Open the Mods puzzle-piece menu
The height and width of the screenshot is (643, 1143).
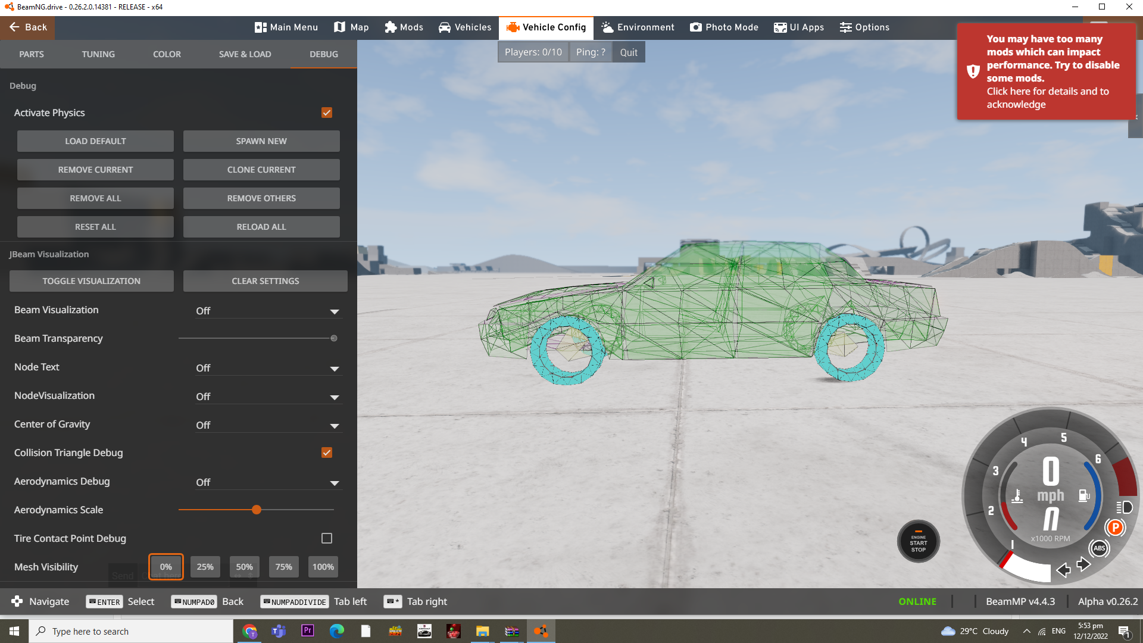[x=404, y=27]
